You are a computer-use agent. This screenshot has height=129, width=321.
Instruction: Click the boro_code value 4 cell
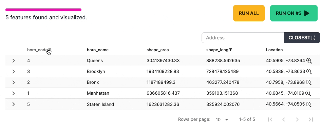tap(29, 61)
